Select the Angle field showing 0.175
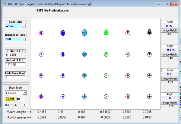 tap(169, 50)
